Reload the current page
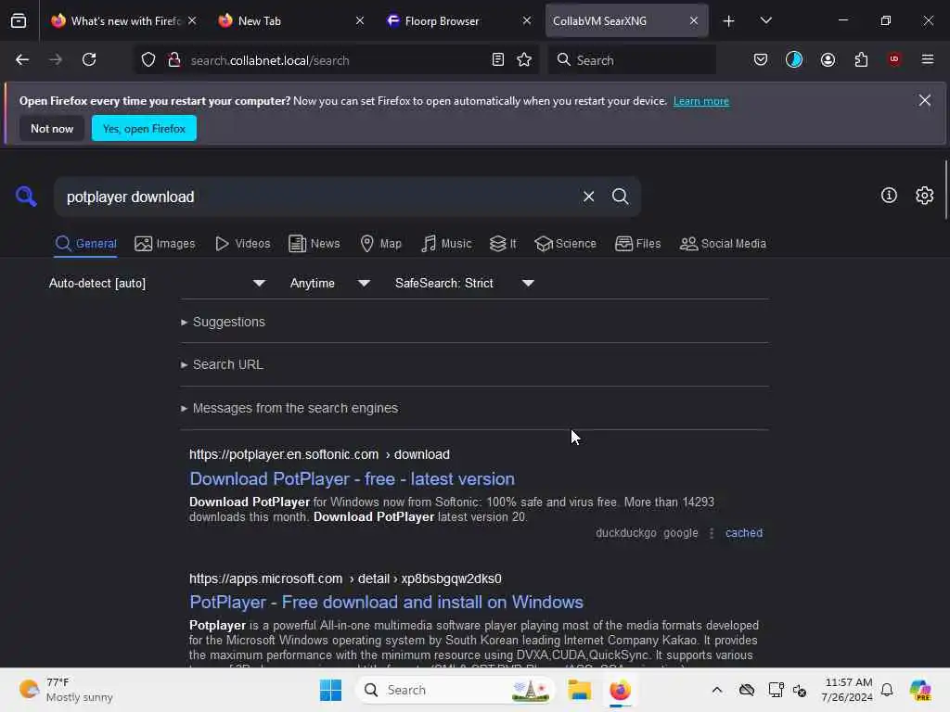950x712 pixels. (89, 60)
